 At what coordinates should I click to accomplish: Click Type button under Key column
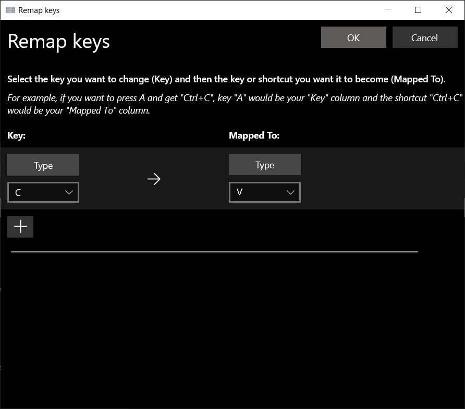(x=43, y=165)
